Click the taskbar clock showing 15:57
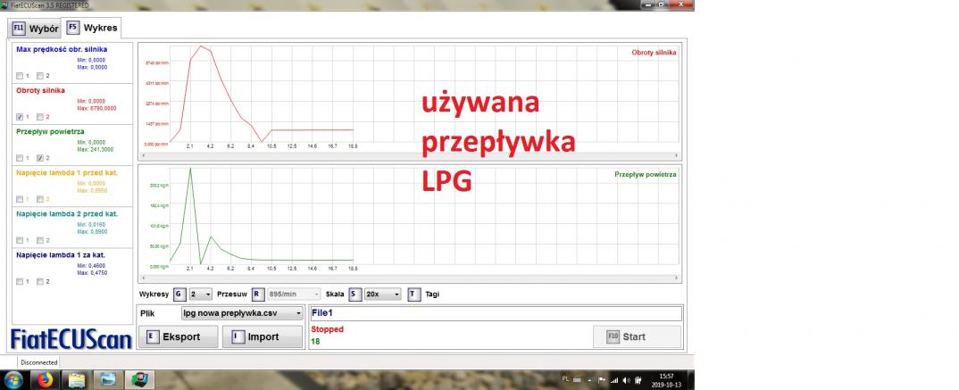The height and width of the screenshot is (390, 959). tap(667, 379)
